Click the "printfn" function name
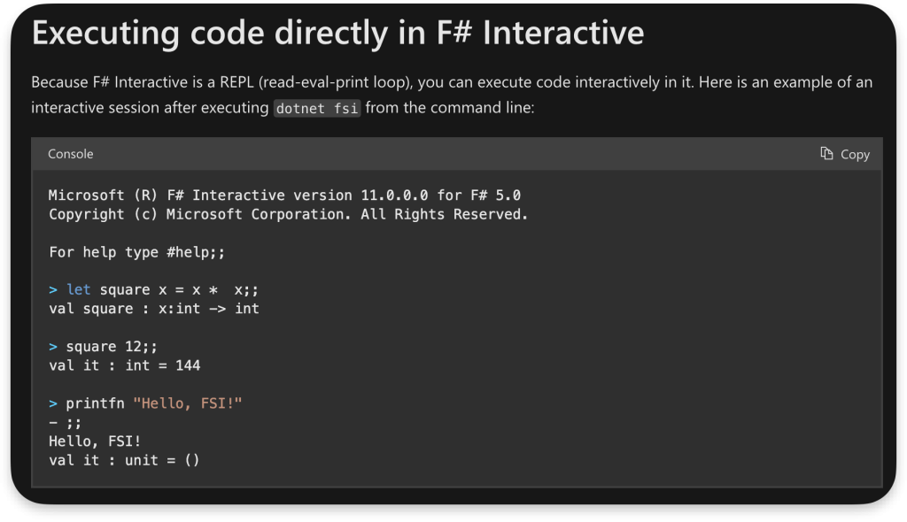907x522 pixels. [x=95, y=403]
